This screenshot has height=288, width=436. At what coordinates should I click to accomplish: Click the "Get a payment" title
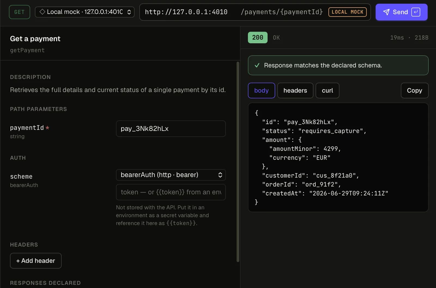pos(35,39)
